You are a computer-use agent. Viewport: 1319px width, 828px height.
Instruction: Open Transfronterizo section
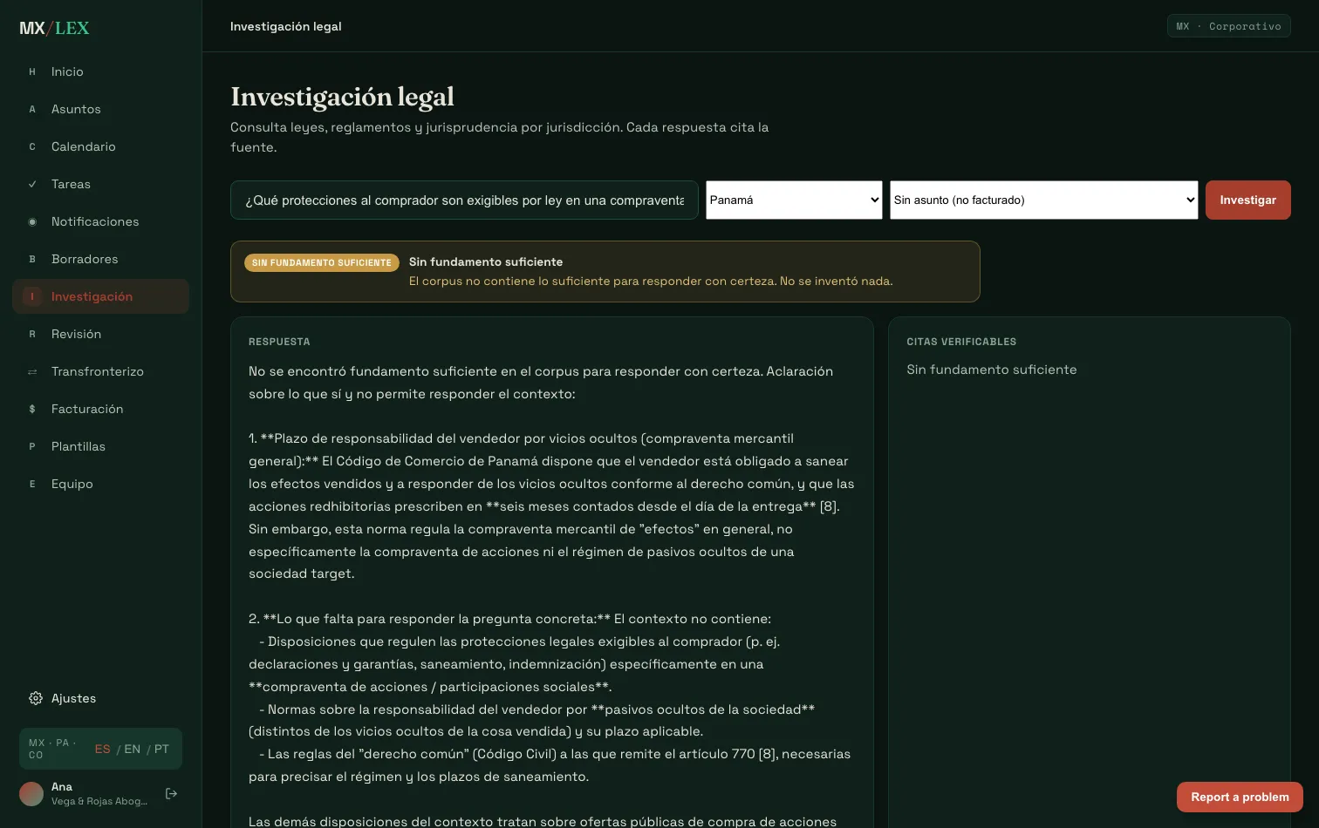(x=100, y=371)
